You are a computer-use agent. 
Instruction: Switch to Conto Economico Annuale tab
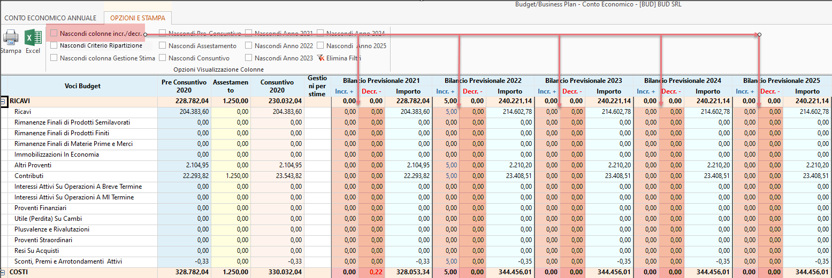click(x=51, y=18)
